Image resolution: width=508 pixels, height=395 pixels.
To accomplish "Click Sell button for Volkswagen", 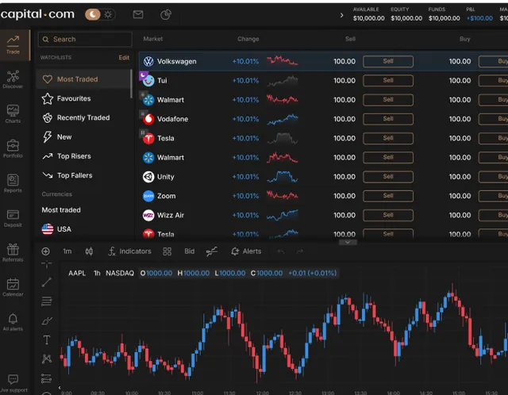I will pyautogui.click(x=388, y=61).
